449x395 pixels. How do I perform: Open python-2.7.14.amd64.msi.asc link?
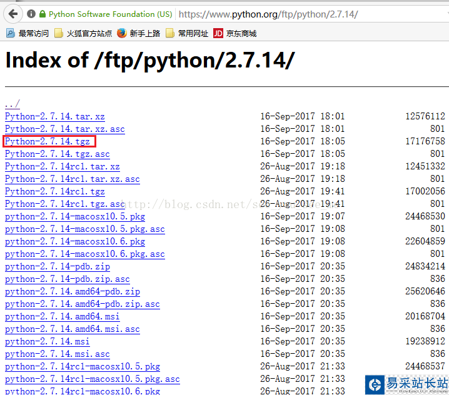(72, 329)
